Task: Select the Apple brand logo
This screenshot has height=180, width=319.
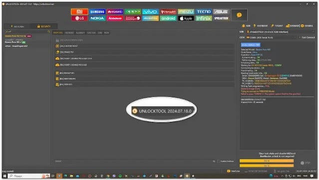Action: pos(186,18)
